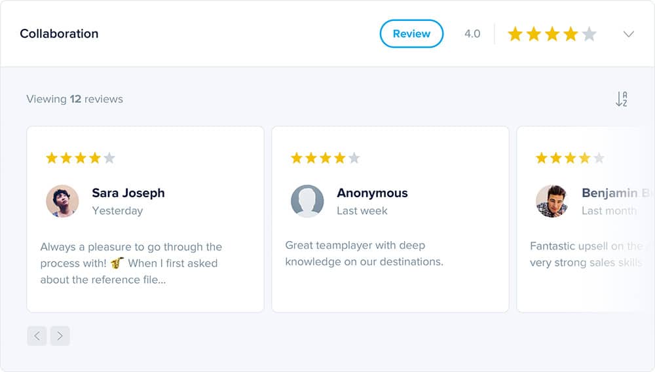Go to next reviews with right arrow
Viewport: 655px width, 372px height.
coord(60,336)
